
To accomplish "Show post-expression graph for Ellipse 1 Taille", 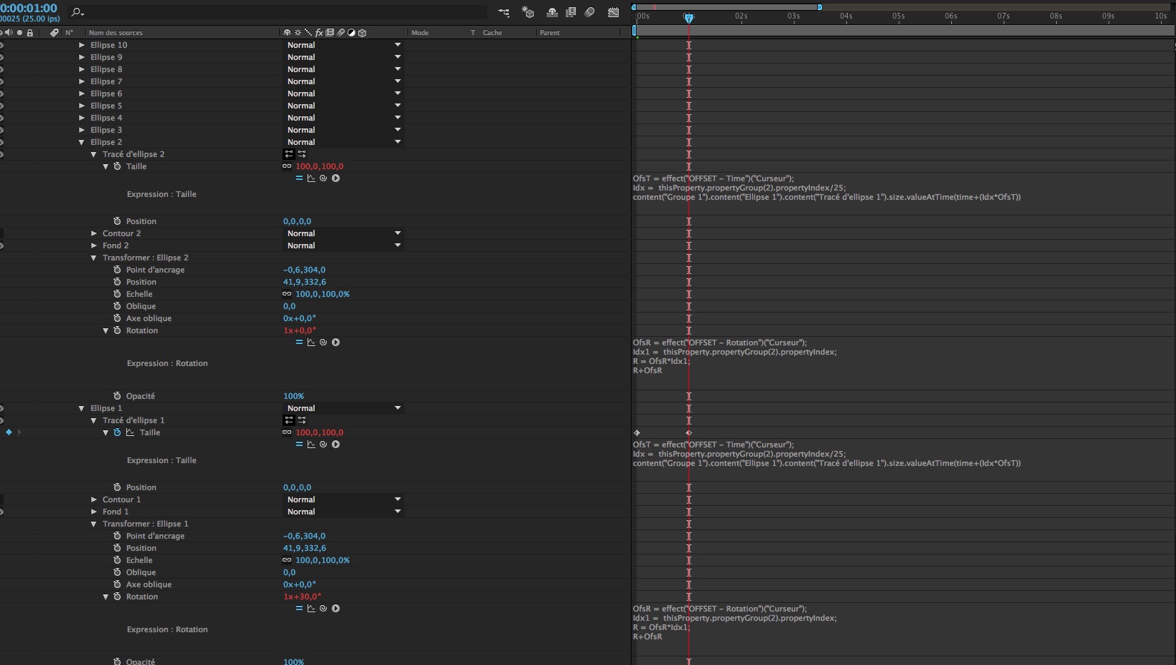I will point(311,445).
